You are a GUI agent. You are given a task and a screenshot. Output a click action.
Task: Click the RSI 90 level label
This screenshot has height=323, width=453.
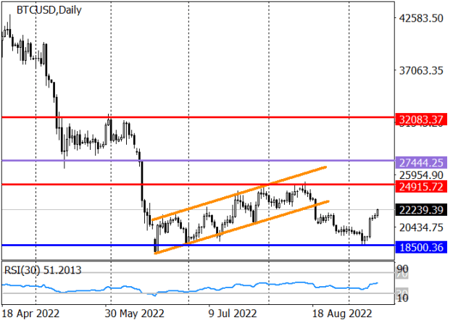point(402,269)
